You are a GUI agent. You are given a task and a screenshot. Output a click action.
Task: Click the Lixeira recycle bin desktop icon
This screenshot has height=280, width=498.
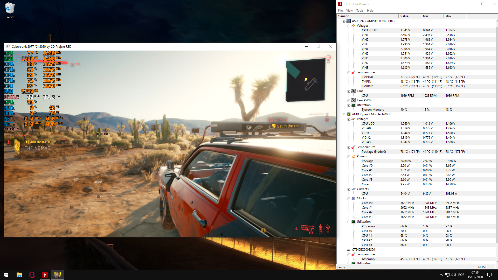pyautogui.click(x=10, y=10)
